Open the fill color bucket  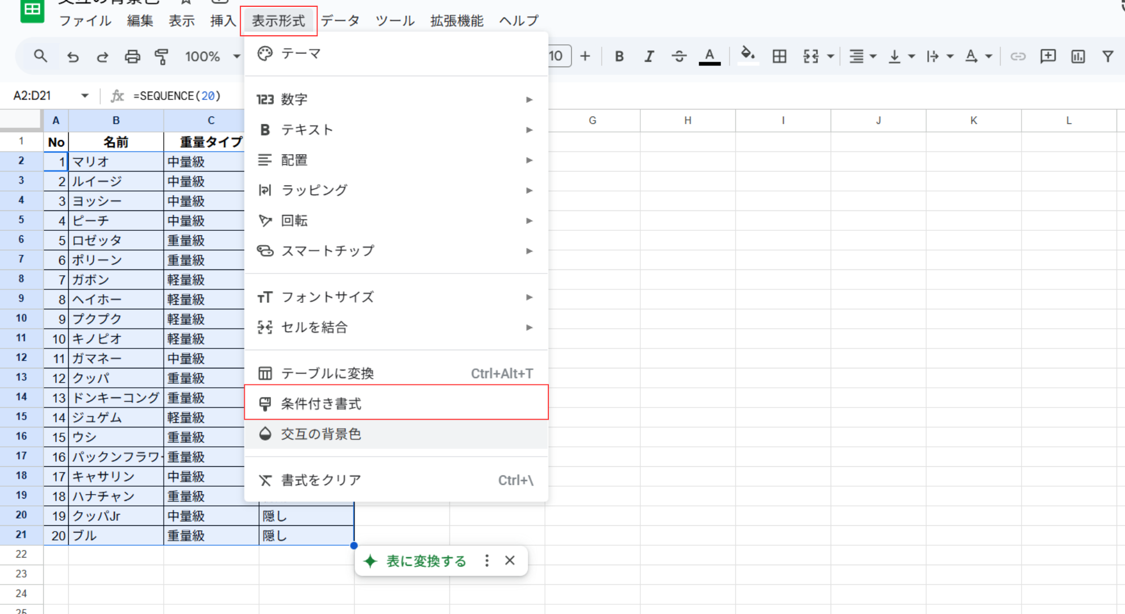pyautogui.click(x=748, y=55)
